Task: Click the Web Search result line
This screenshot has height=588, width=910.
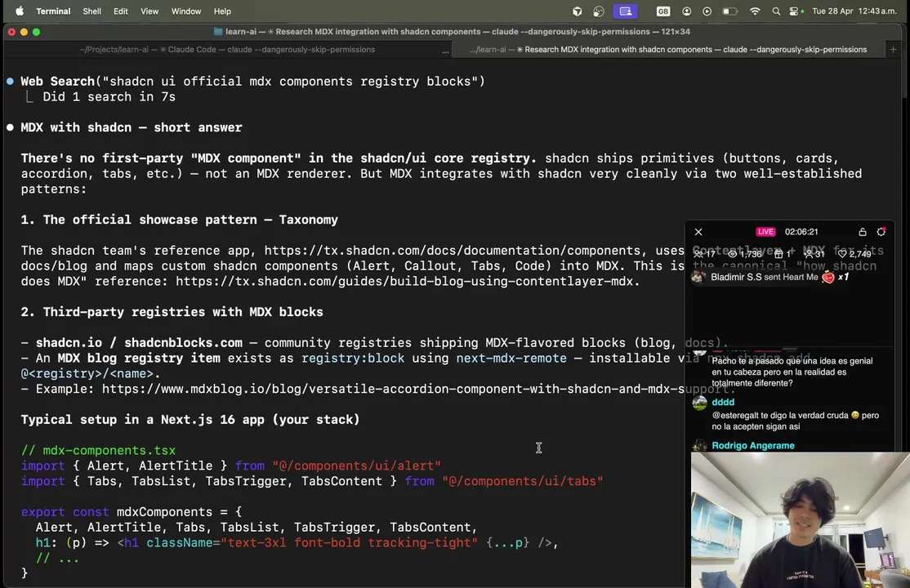Action: point(252,82)
